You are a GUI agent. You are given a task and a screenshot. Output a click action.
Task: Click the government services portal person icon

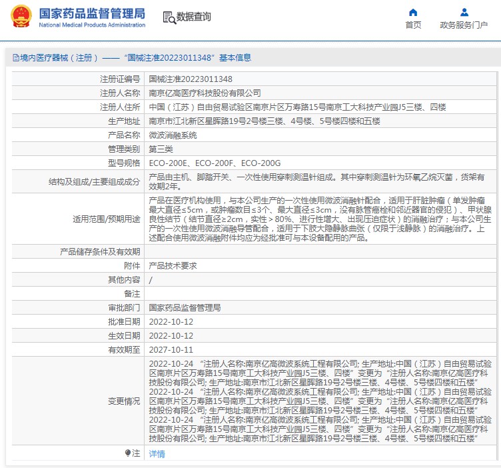click(464, 12)
